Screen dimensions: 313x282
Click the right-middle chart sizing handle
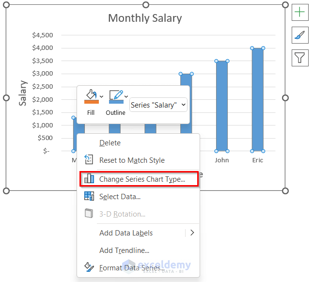click(285, 98)
